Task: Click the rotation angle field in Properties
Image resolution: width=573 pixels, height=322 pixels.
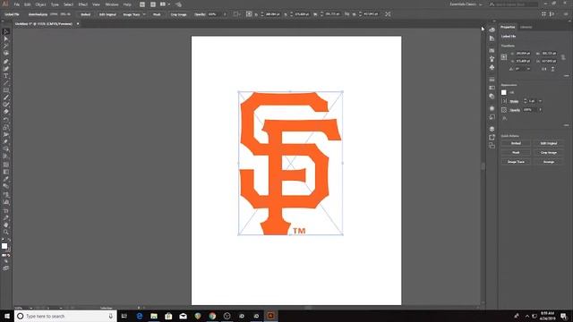Action: [x=523, y=69]
